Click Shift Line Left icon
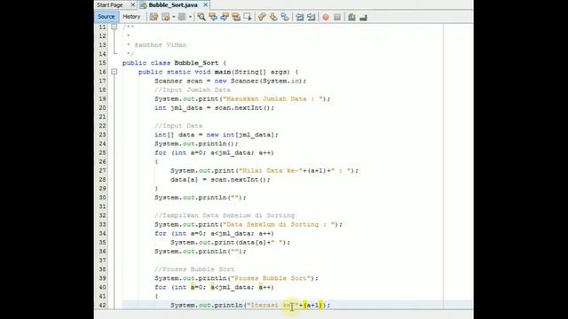The height and width of the screenshot is (319, 568). pos(300,17)
